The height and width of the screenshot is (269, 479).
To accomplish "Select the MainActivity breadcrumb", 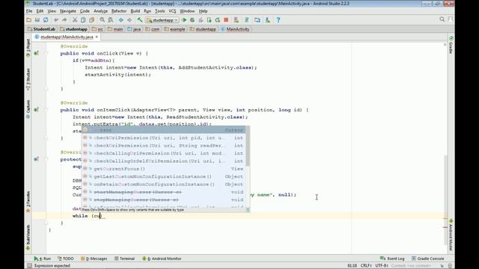I will pos(235,29).
